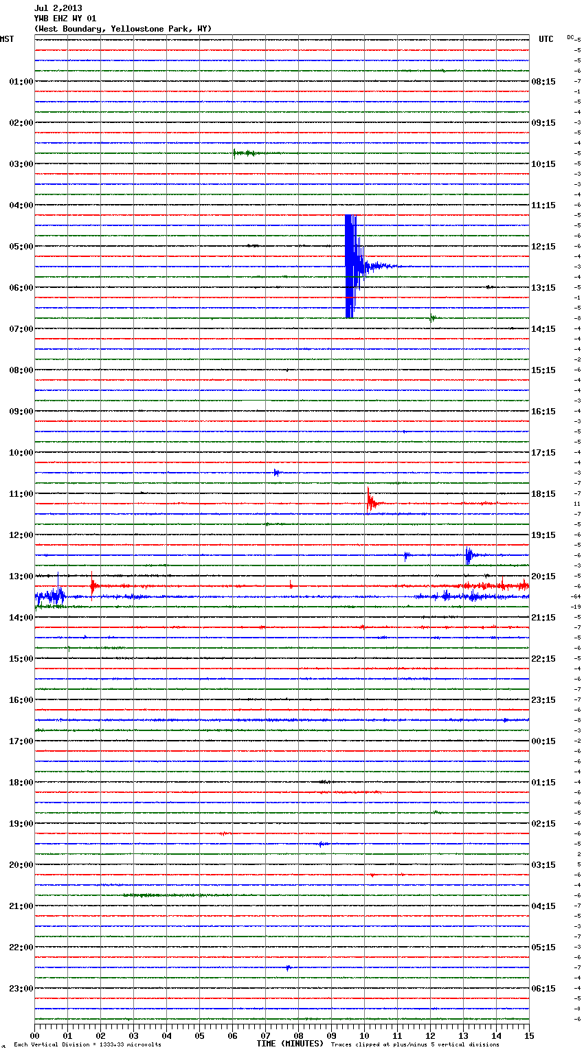Click '(West Boundary, Yellowstone Park, WY)' subtitle
The image size is (584, 1054).
[123, 29]
